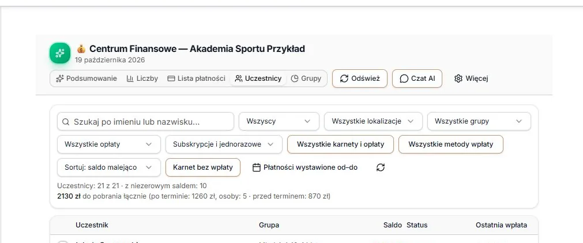The height and width of the screenshot is (243, 583).
Task: Click the card icon on Lista płatności
Action: pos(171,78)
